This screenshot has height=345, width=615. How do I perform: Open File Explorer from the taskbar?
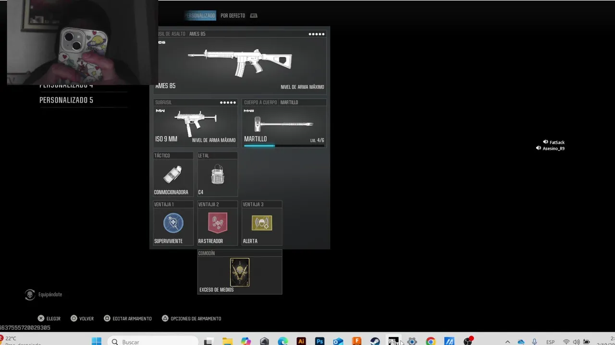click(227, 342)
